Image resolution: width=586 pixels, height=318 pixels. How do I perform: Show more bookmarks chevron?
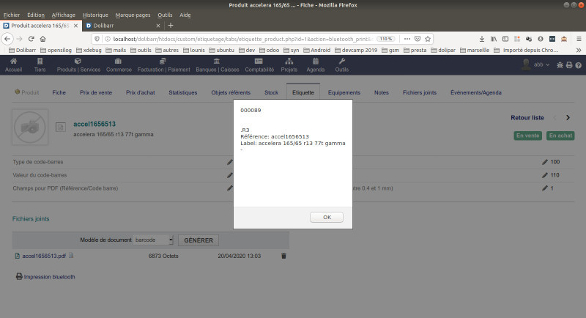point(579,50)
